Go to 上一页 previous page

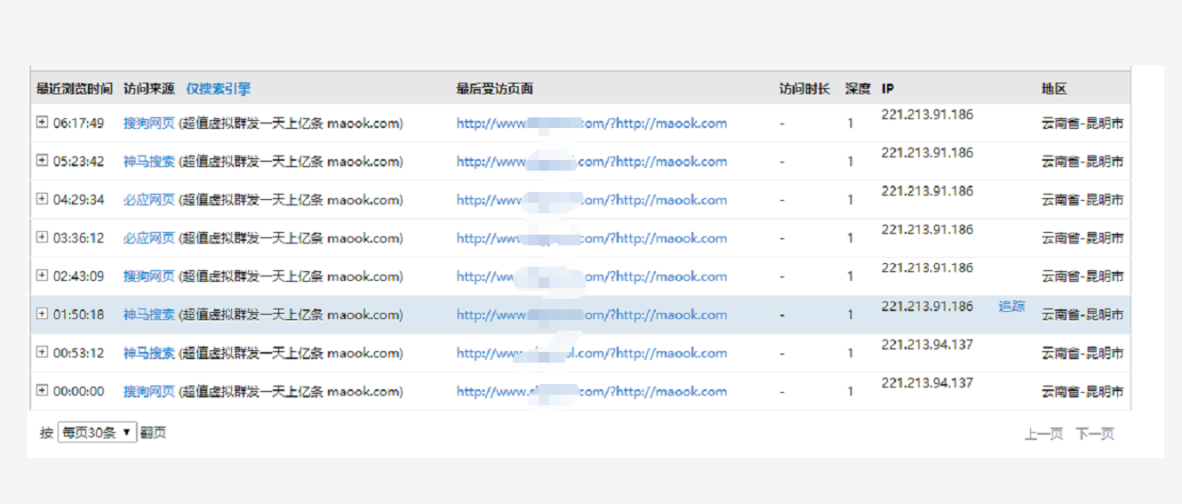[x=1043, y=434]
